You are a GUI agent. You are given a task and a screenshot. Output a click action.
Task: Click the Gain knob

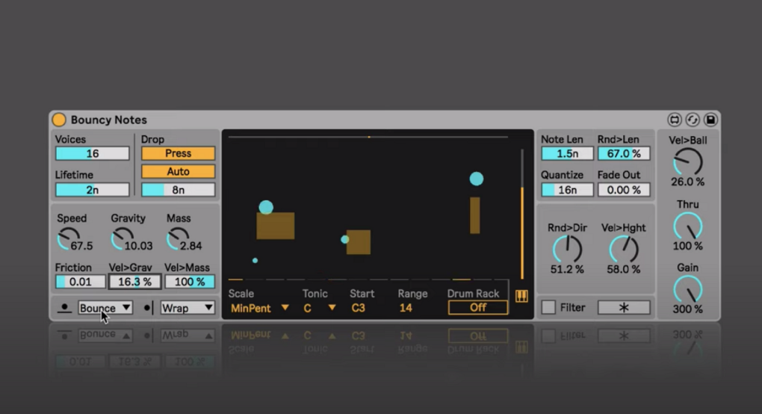687,290
